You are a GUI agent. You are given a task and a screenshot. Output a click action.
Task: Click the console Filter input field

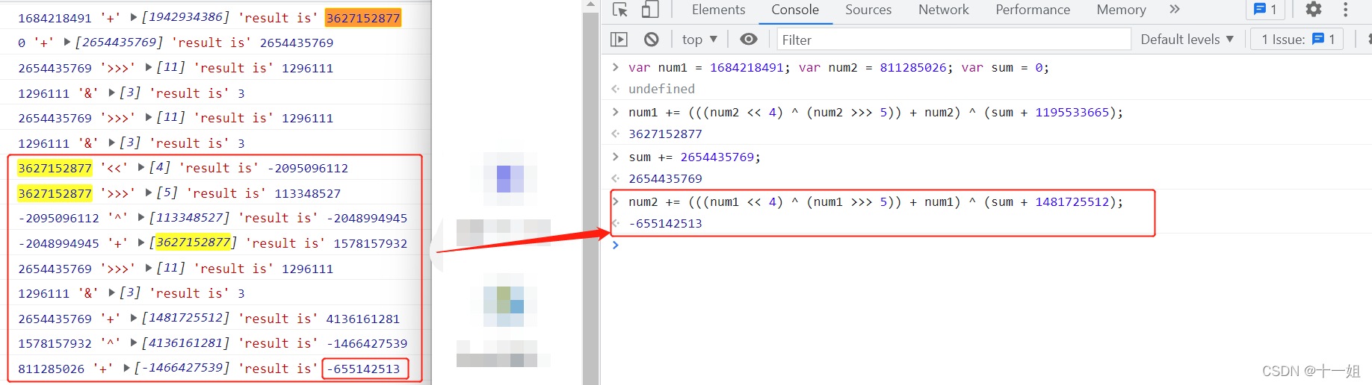(x=954, y=40)
